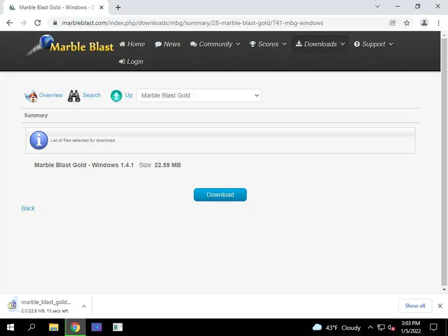Click the muted volume icon
The height and width of the screenshot is (336, 448).
tap(391, 328)
